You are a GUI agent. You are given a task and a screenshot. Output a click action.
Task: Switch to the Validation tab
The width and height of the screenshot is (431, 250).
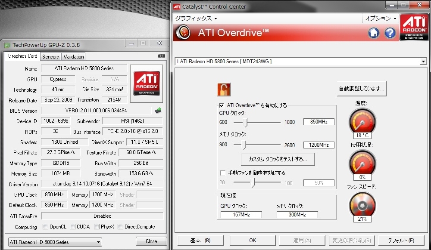pos(73,57)
